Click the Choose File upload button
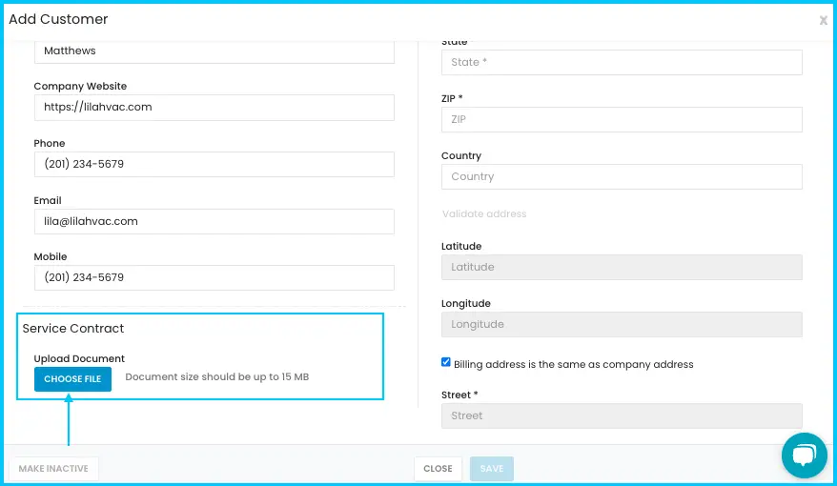Image resolution: width=837 pixels, height=486 pixels. [72, 378]
